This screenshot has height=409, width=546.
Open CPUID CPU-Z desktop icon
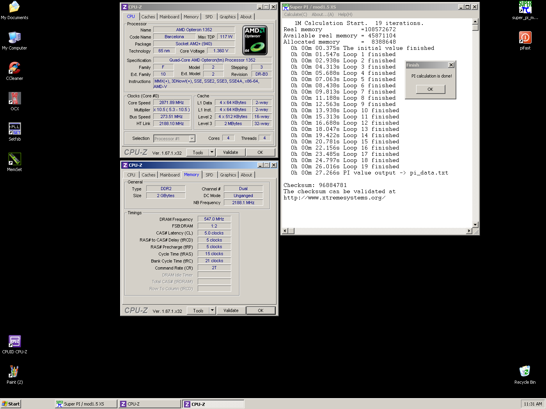(14, 345)
